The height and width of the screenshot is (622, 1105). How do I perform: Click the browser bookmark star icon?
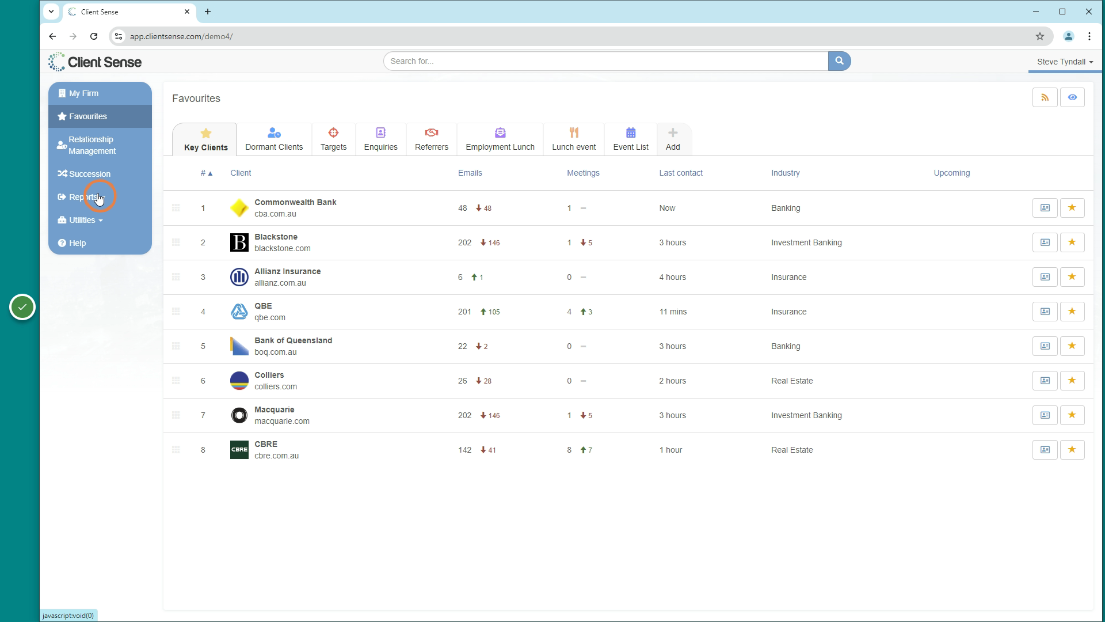tap(1039, 36)
